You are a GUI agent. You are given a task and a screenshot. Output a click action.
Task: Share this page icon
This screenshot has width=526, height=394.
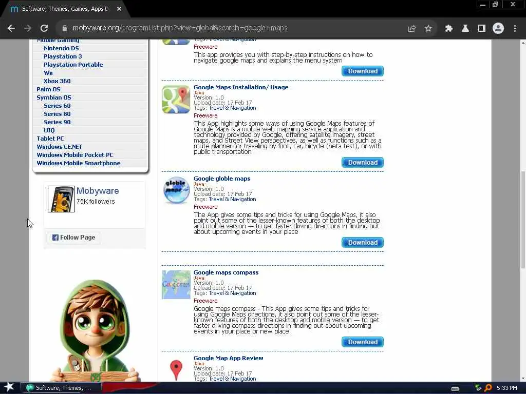tap(412, 29)
